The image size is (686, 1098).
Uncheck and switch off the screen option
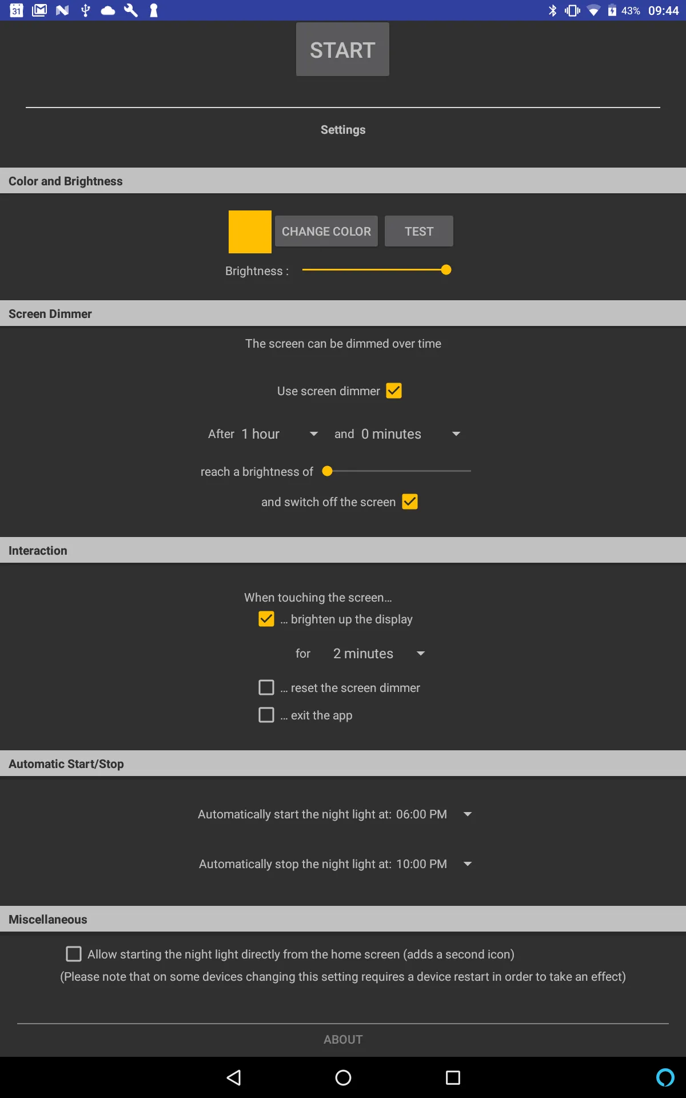click(x=410, y=502)
